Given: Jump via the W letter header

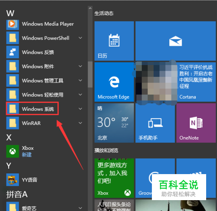Looking at the screenshot, I should pyautogui.click(x=10, y=13).
